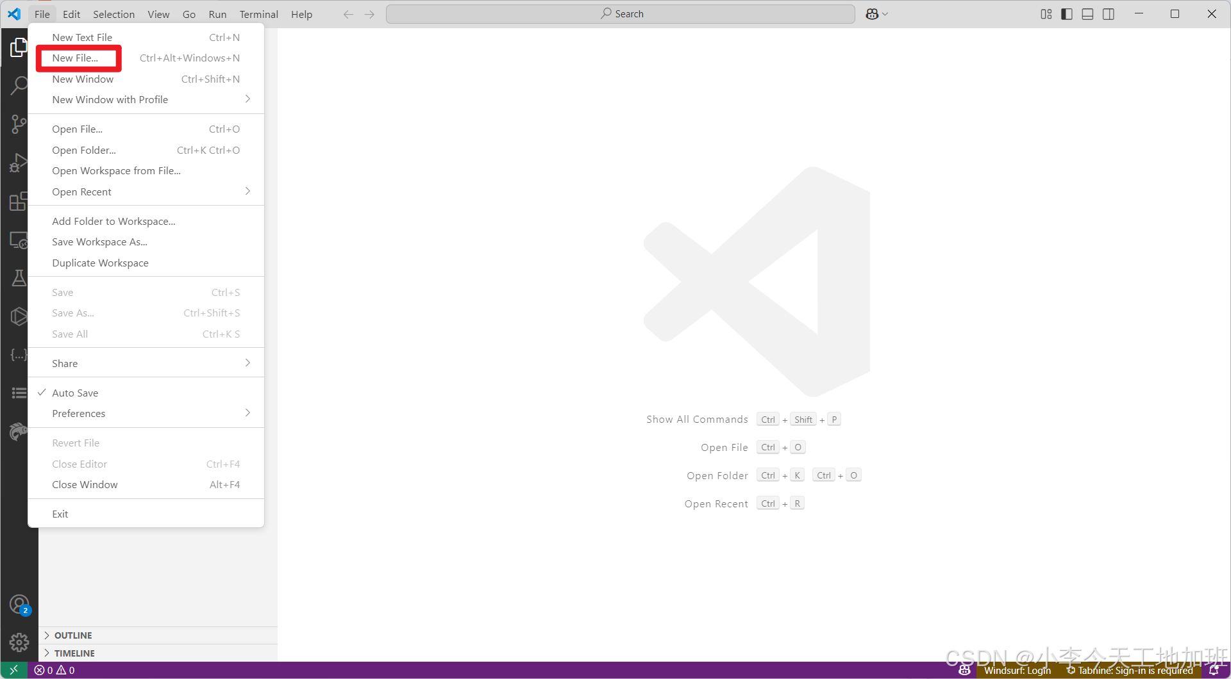The height and width of the screenshot is (679, 1231).
Task: Open the Help menu
Action: point(301,14)
